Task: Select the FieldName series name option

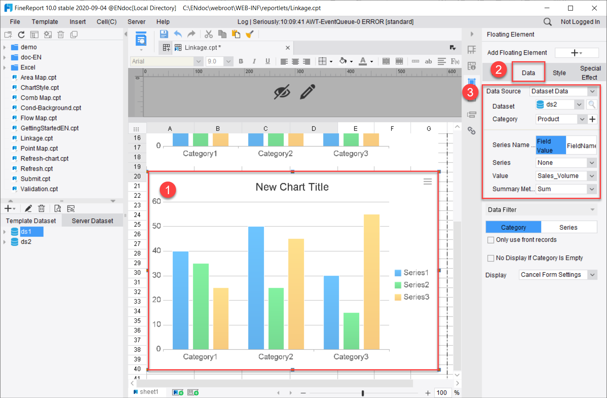Action: click(581, 146)
